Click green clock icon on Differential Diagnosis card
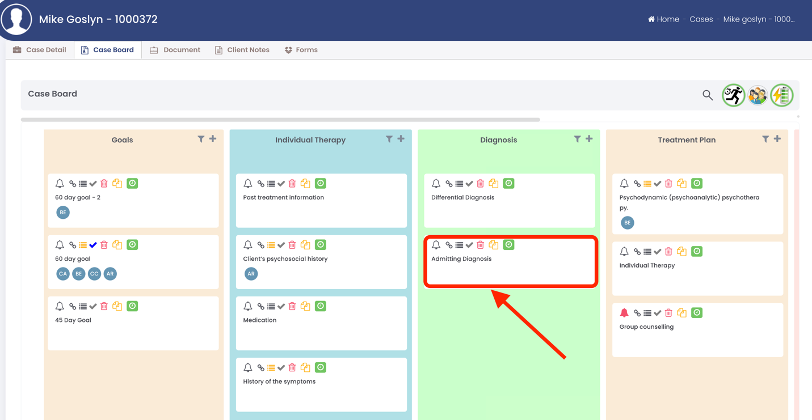Image resolution: width=812 pixels, height=420 pixels. pyautogui.click(x=508, y=183)
